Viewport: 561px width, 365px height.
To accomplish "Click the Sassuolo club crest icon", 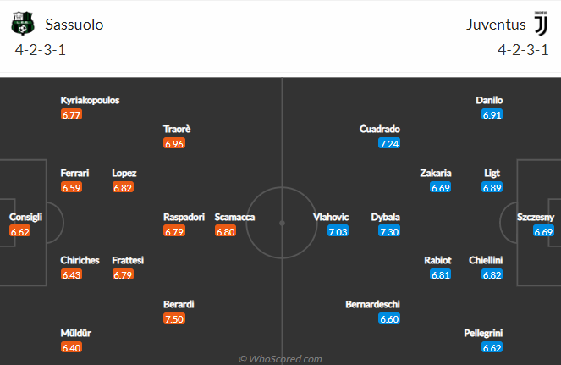I will click(x=23, y=23).
